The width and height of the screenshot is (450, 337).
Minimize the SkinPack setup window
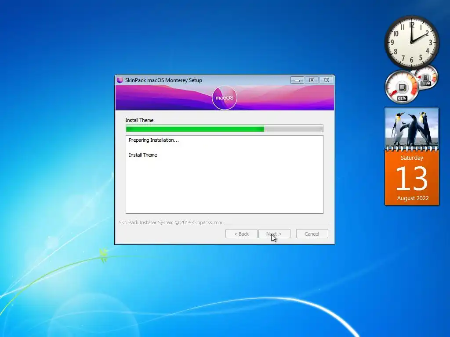point(297,80)
